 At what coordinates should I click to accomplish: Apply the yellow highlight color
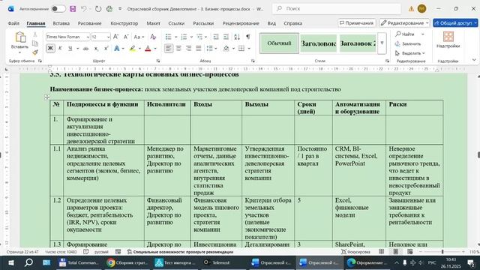(132, 48)
